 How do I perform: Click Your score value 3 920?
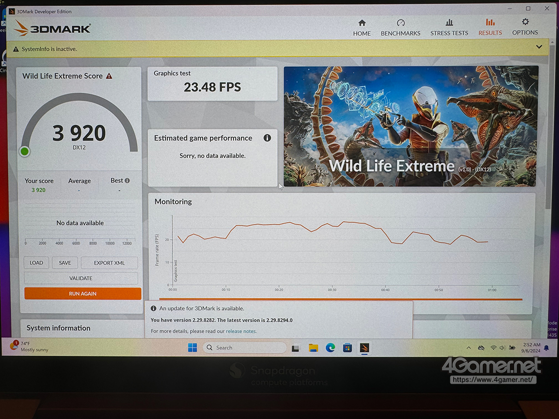[x=39, y=190]
